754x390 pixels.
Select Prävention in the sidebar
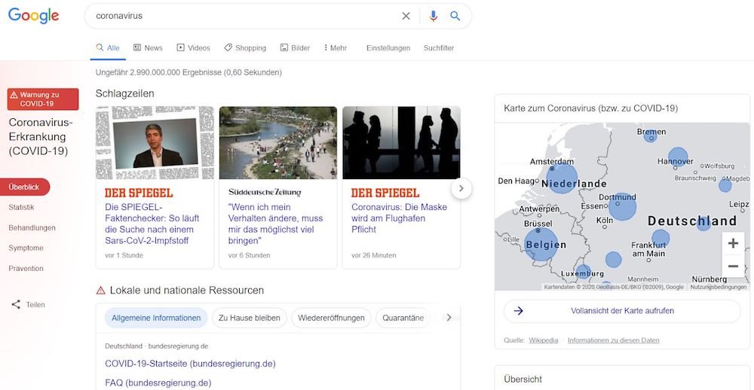[x=26, y=269]
